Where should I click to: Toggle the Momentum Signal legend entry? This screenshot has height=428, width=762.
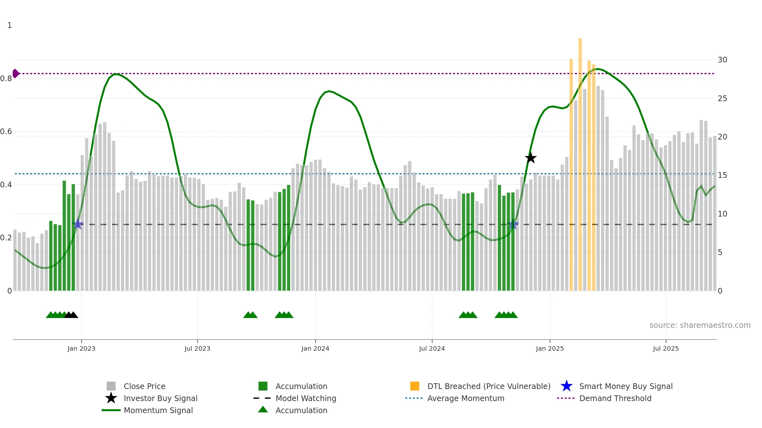(x=158, y=410)
